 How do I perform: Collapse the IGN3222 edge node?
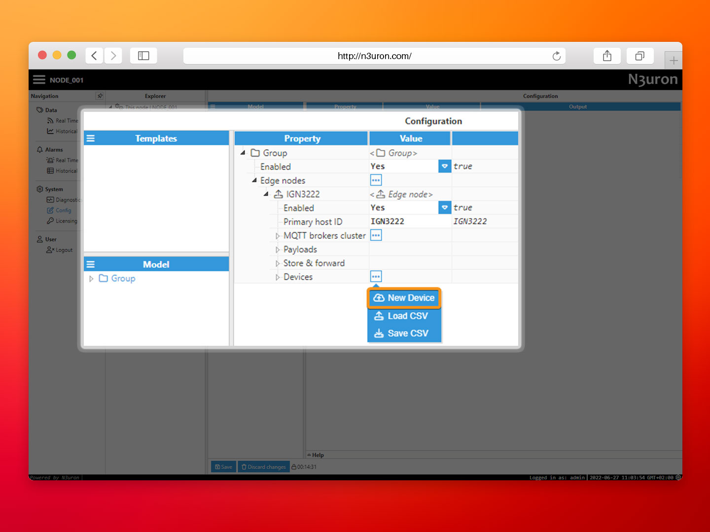point(266,194)
